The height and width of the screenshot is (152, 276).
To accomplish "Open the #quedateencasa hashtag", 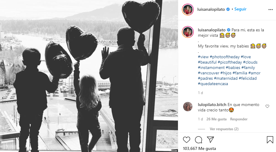I will pyautogui.click(x=213, y=84).
